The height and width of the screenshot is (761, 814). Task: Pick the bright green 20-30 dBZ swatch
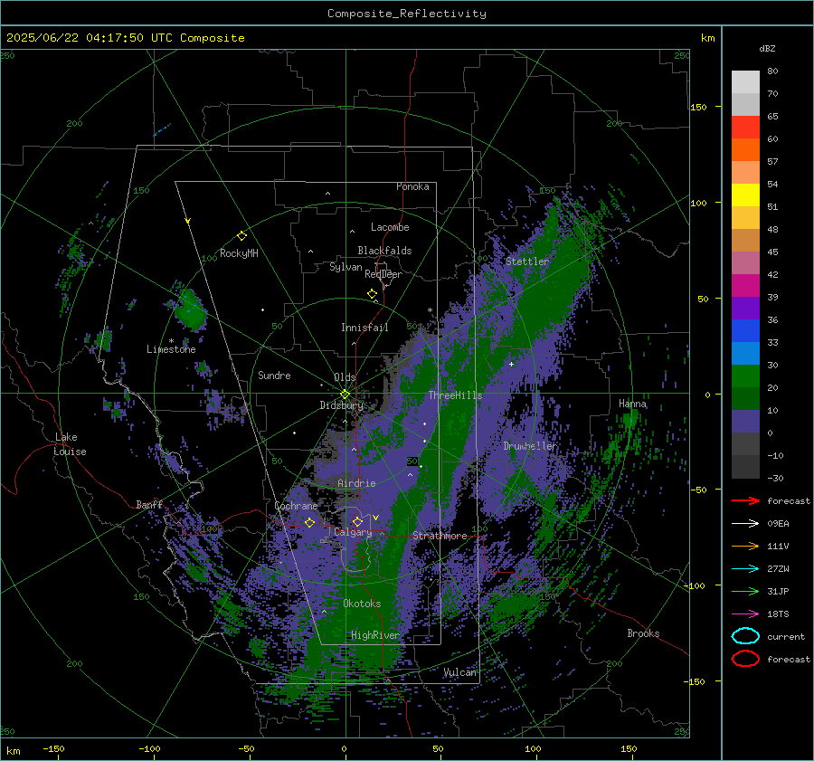745,376
